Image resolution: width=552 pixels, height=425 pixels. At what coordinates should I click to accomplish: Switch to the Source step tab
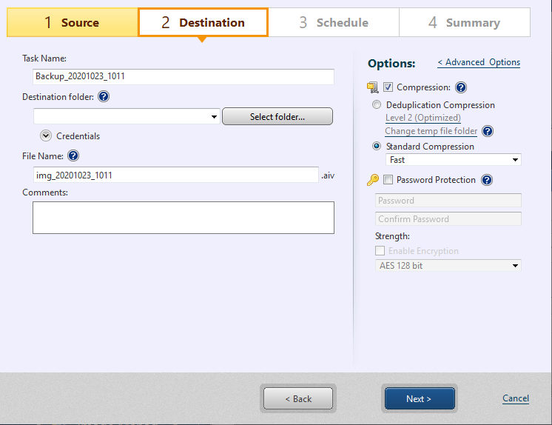pyautogui.click(x=72, y=23)
